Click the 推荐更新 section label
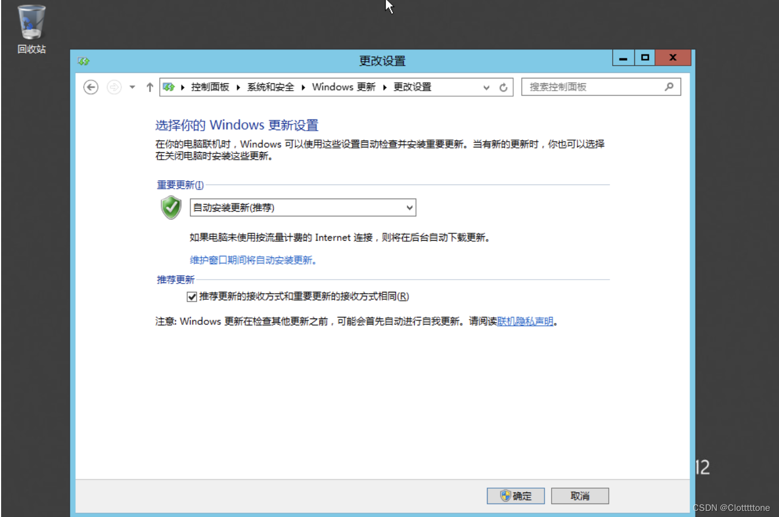The image size is (779, 517). click(x=176, y=280)
